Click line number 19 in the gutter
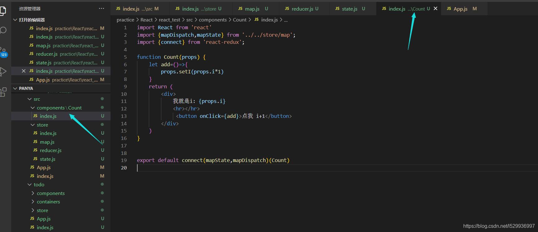This screenshot has height=232, width=538. (x=124, y=160)
